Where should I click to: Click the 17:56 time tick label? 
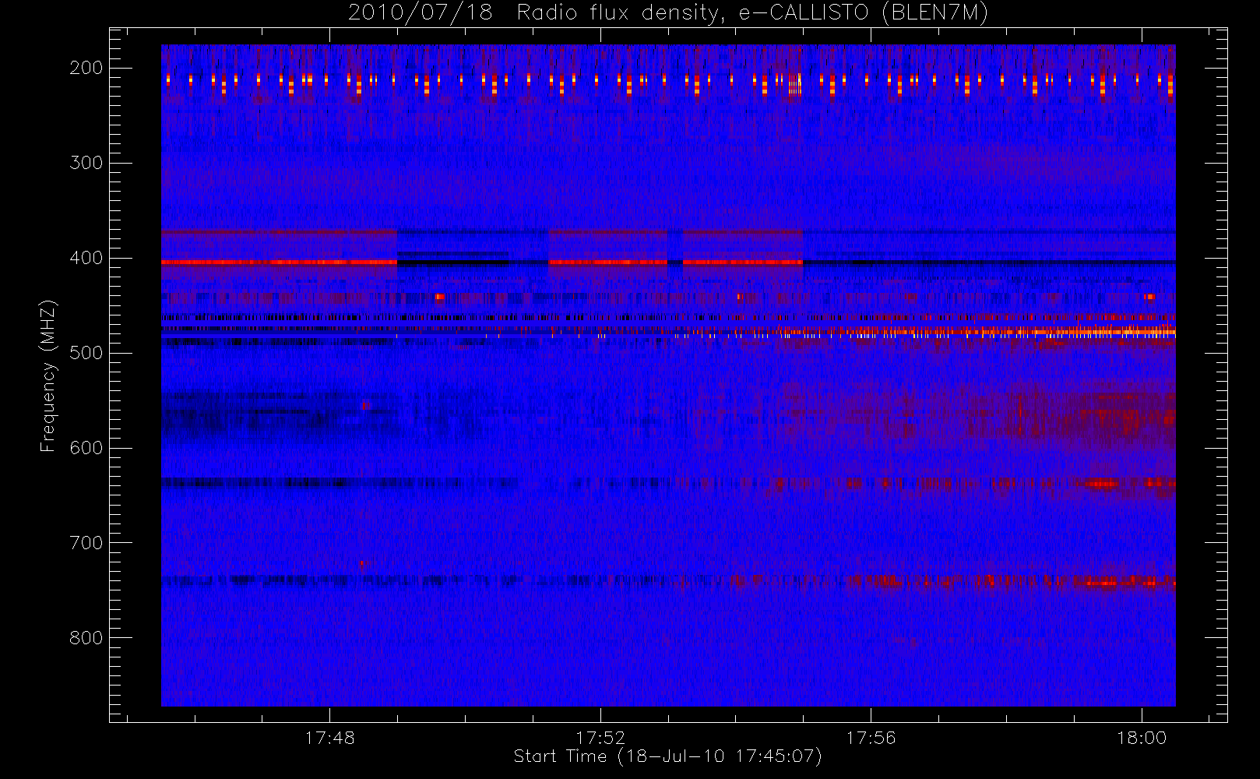[x=871, y=738]
